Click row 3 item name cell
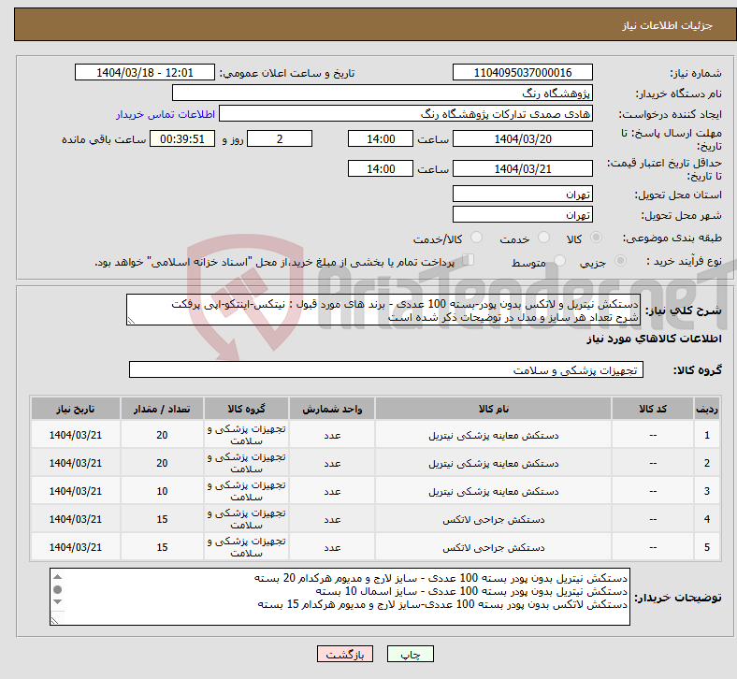Viewport: 737px width, 679px height. pos(493,491)
